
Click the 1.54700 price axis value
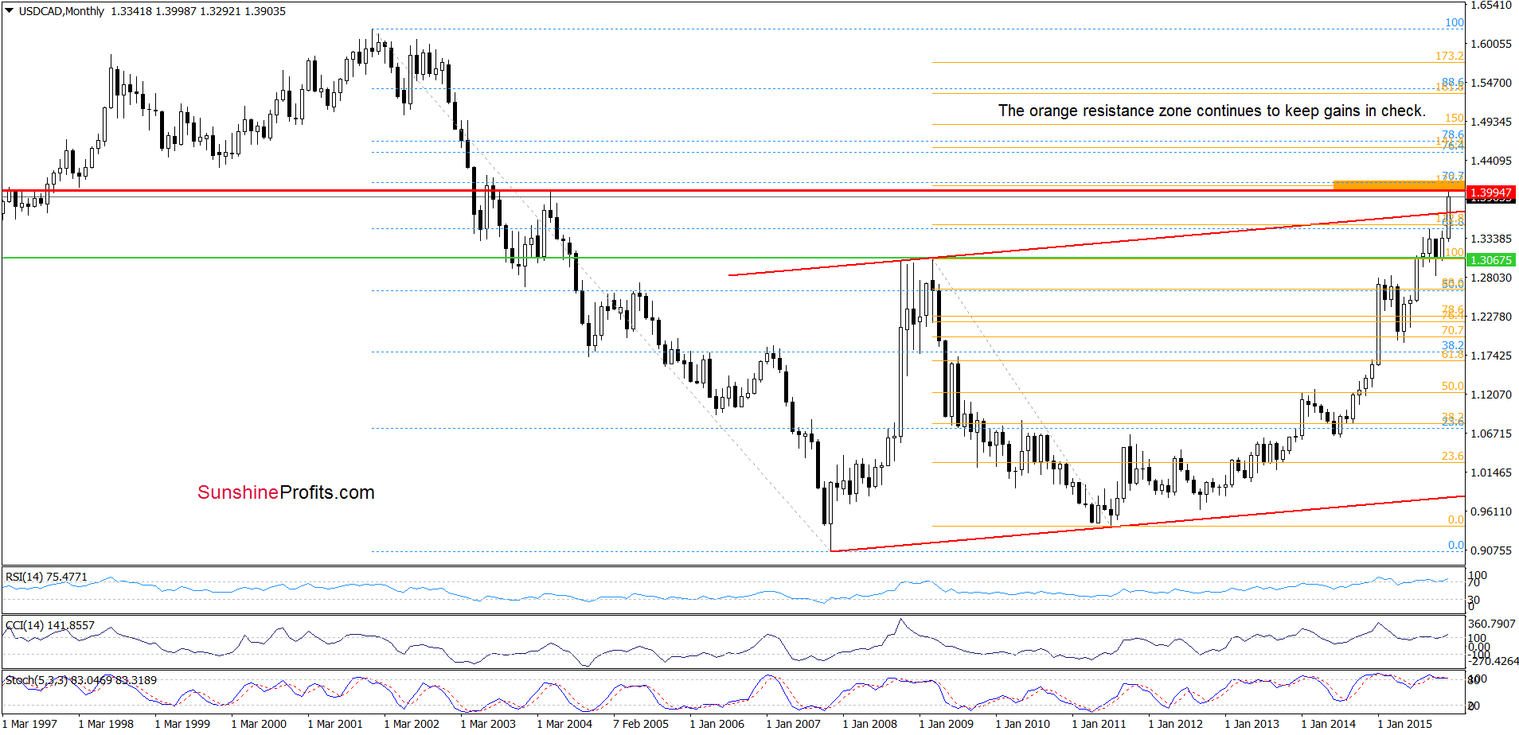point(1490,83)
